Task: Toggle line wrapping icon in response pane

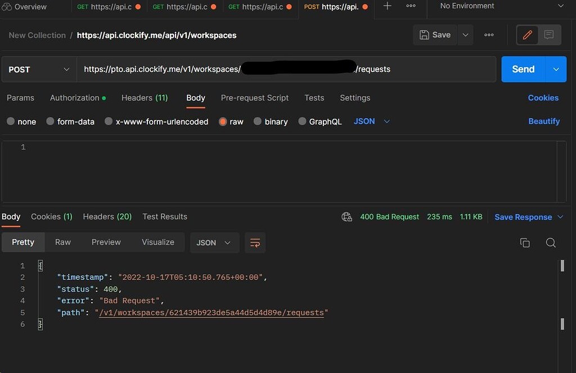Action: 255,242
